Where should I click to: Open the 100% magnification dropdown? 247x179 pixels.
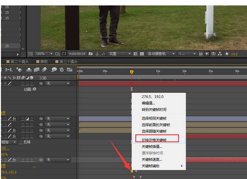(x=44, y=54)
